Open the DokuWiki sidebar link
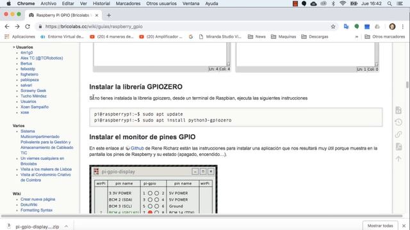Image resolution: width=410 pixels, height=230 pixels. pyautogui.click(x=29, y=204)
